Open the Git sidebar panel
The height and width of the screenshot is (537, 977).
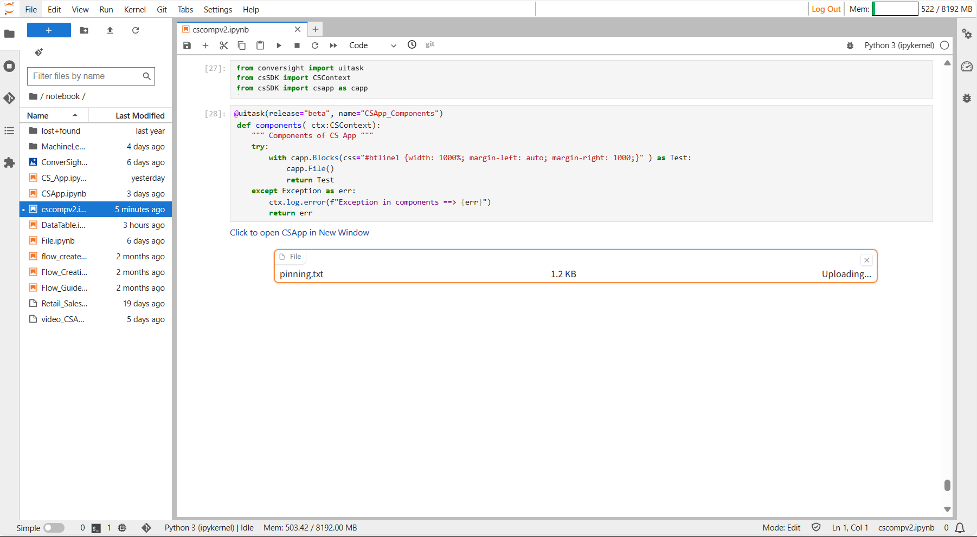click(x=9, y=98)
